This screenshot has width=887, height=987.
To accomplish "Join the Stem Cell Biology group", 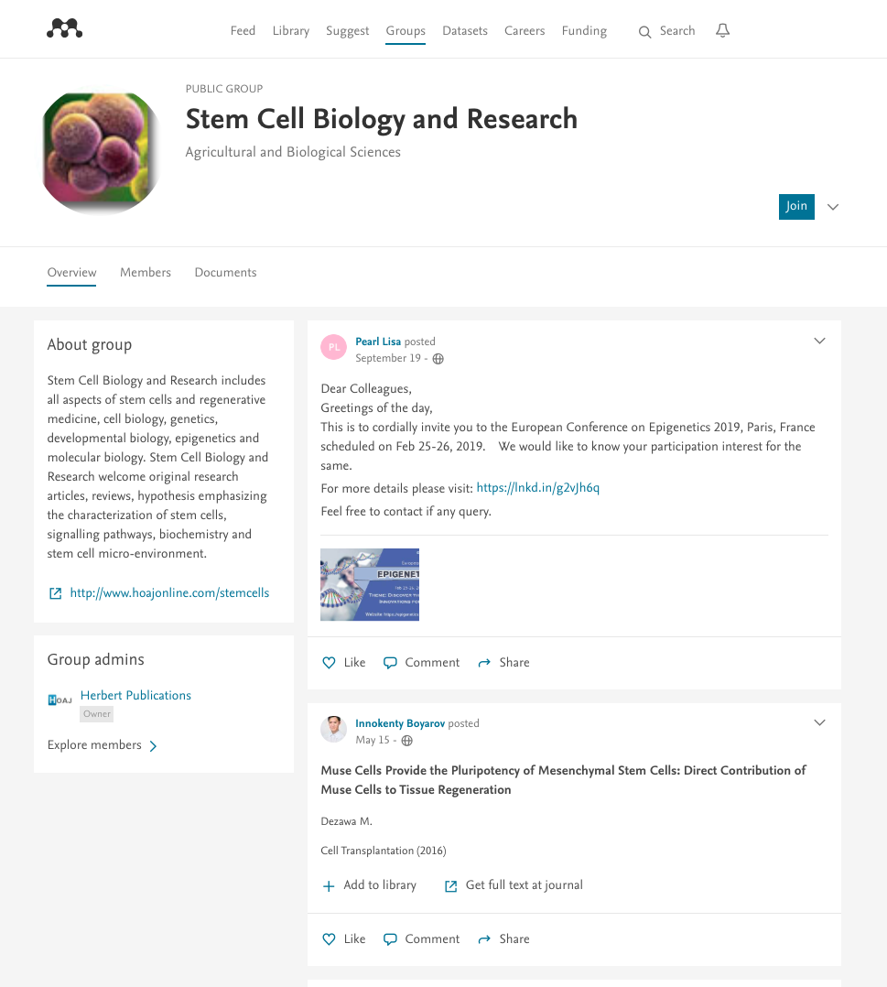I will pyautogui.click(x=796, y=207).
